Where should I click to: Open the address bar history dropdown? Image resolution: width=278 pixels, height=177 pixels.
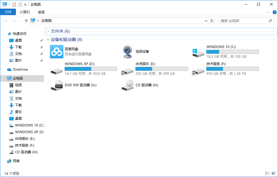tap(206, 21)
